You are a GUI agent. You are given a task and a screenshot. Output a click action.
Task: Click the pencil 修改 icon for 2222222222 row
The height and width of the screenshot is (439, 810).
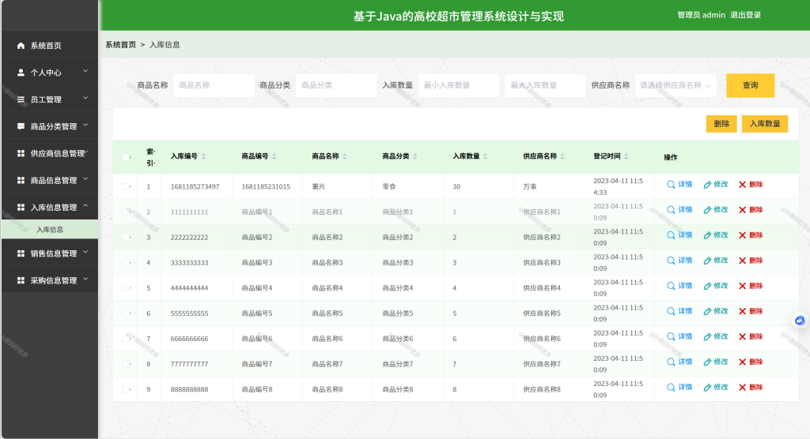tap(707, 235)
